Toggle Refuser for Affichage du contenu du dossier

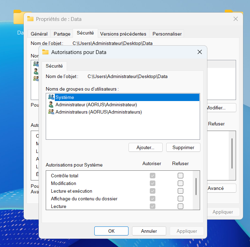click(x=181, y=199)
